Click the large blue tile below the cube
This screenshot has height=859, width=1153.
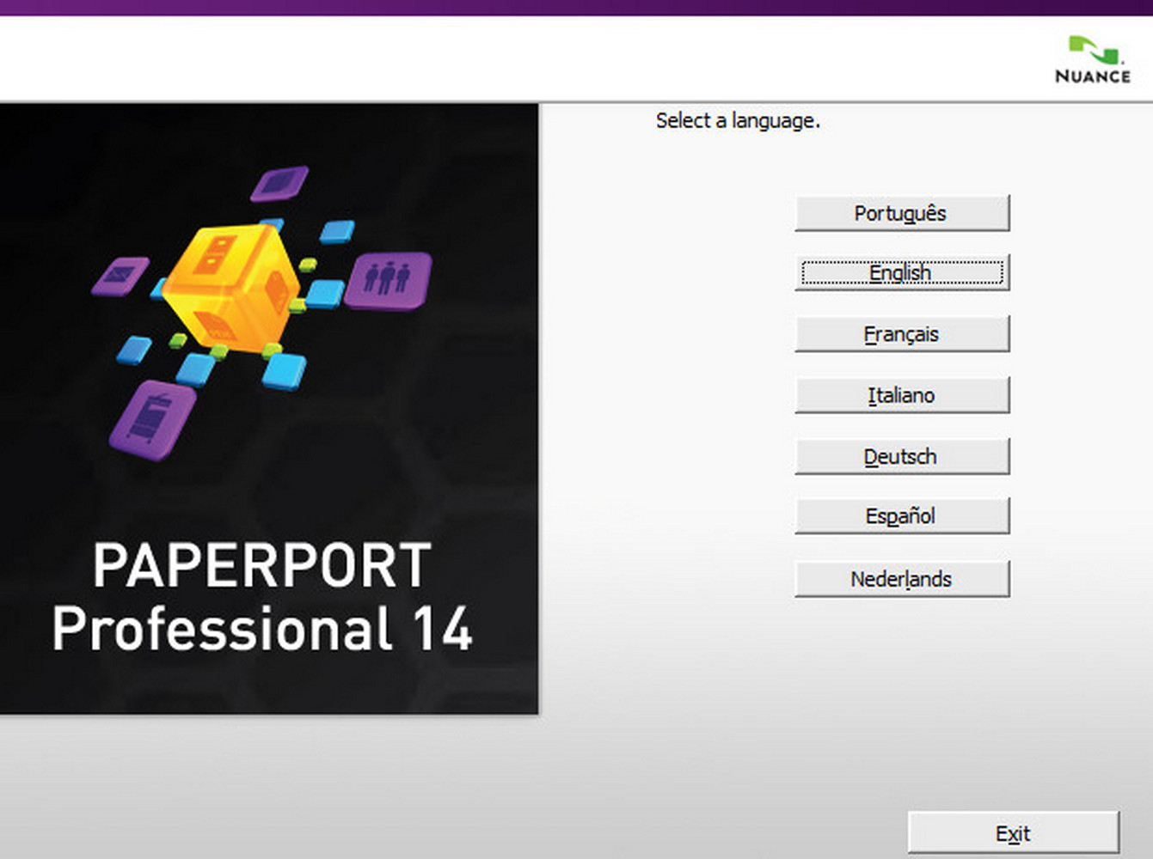[x=284, y=371]
